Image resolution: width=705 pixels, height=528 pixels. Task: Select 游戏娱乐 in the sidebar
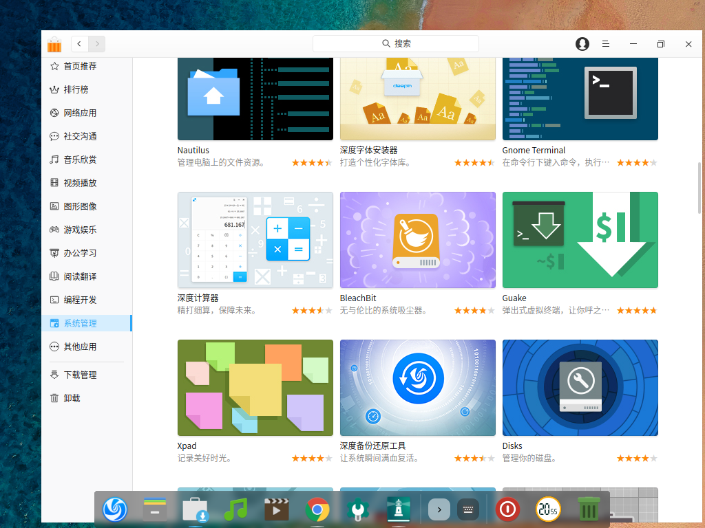pyautogui.click(x=87, y=230)
